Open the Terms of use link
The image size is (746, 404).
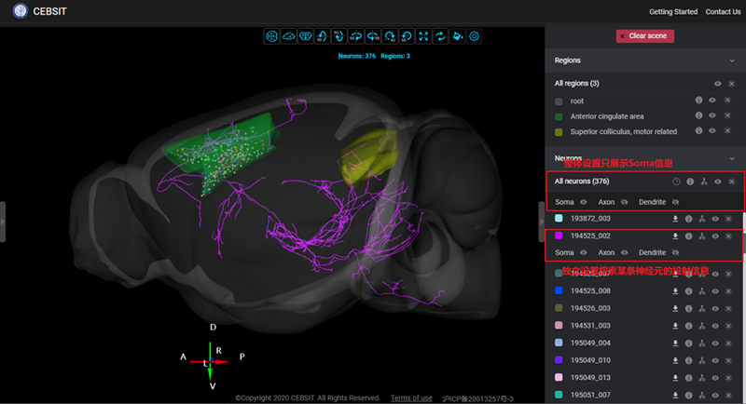[411, 398]
